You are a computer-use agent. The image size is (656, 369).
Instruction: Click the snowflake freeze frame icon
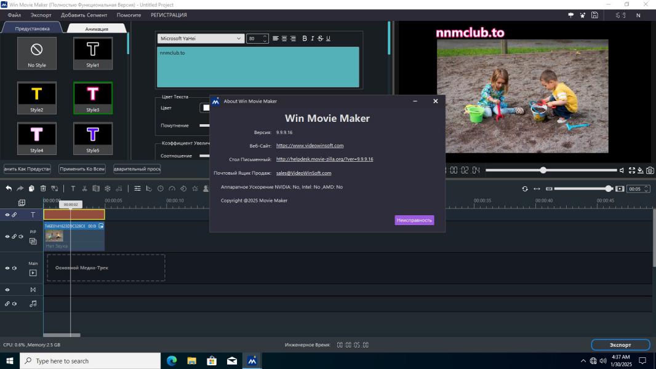108,188
